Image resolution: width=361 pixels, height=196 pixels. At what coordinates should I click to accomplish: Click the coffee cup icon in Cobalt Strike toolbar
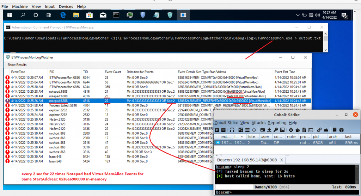[297, 130]
